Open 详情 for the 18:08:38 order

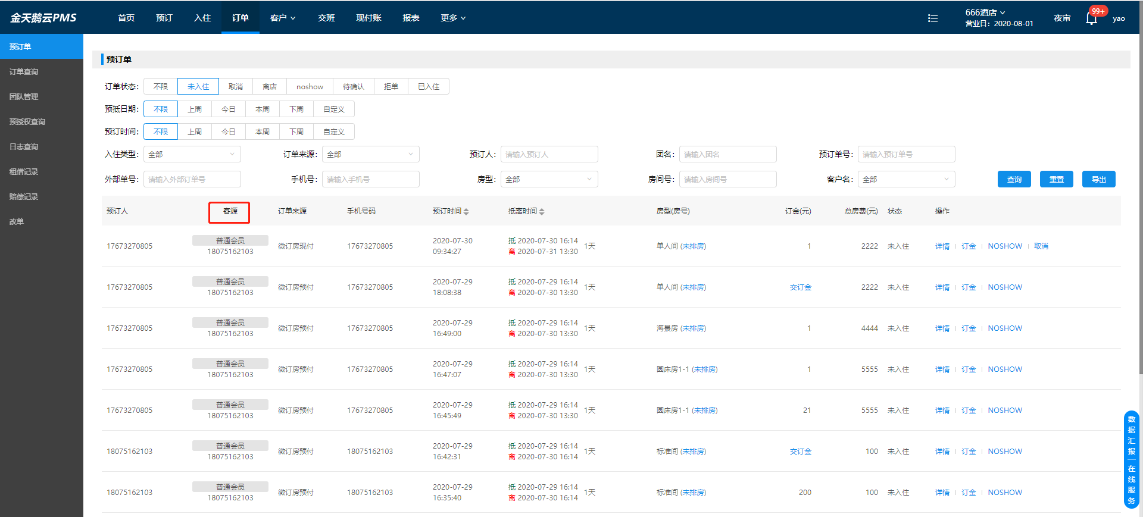(x=942, y=287)
